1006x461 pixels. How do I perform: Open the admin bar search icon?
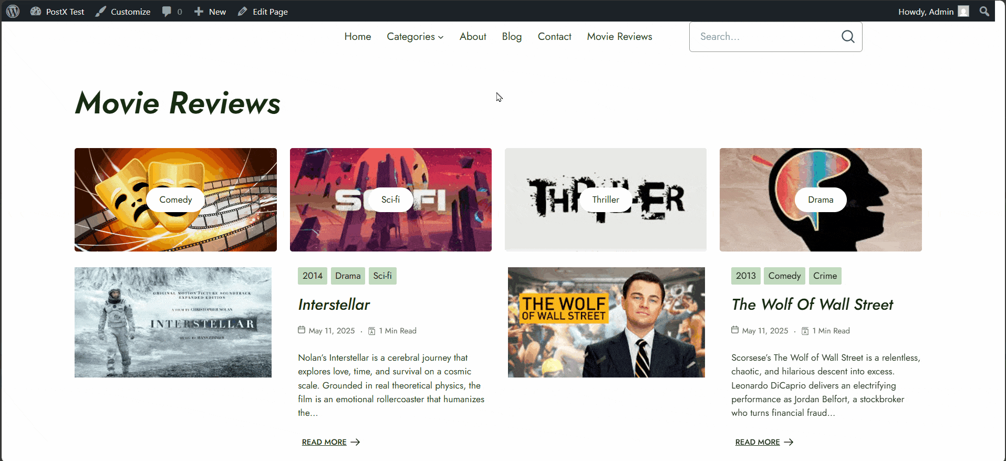[984, 11]
